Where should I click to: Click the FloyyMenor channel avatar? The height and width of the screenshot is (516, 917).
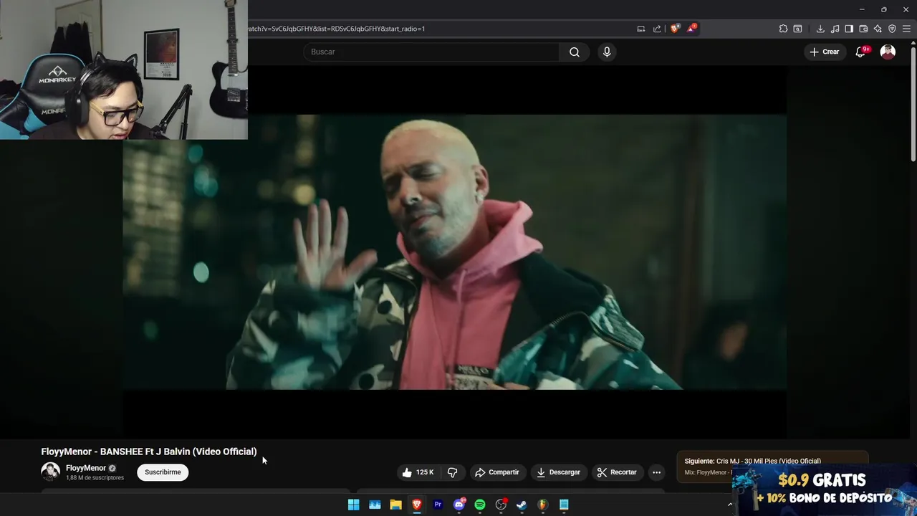click(50, 472)
